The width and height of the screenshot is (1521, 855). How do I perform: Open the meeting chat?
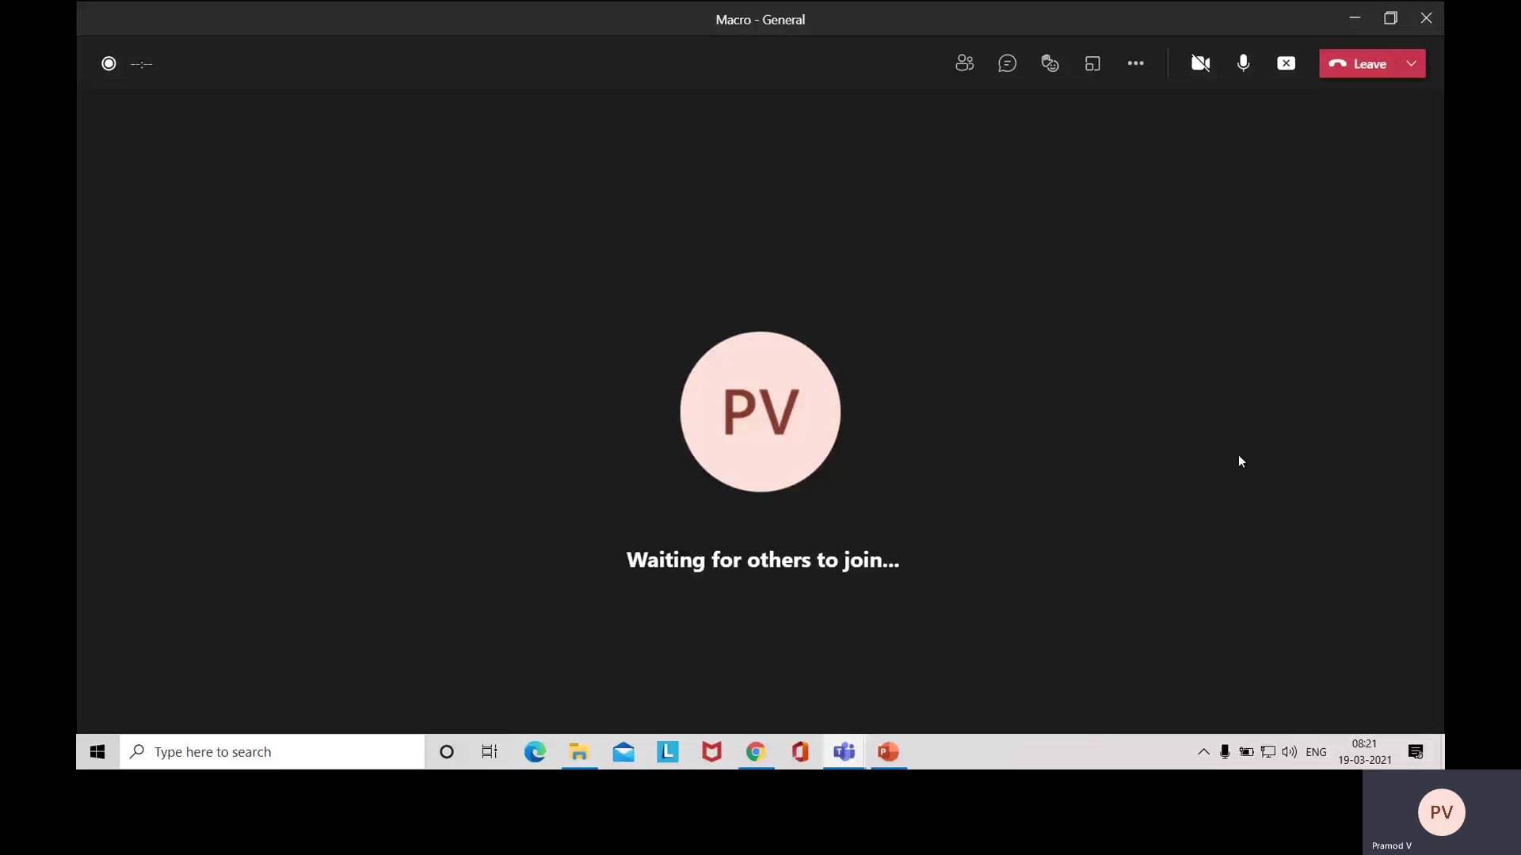tap(1008, 63)
